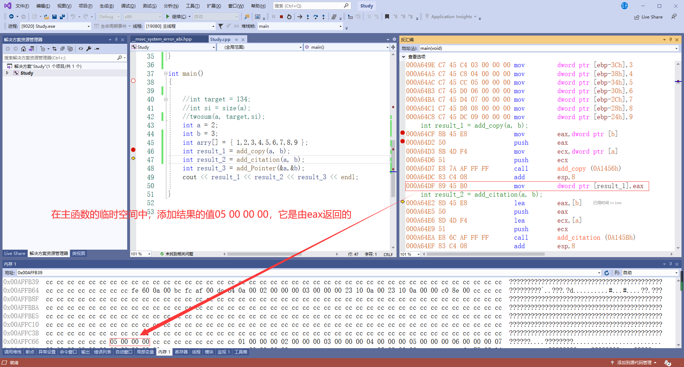Switch to the 寄存器 bottom tab

click(181, 352)
